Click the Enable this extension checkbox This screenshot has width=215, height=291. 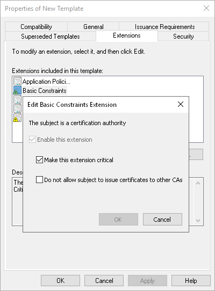pos(32,140)
